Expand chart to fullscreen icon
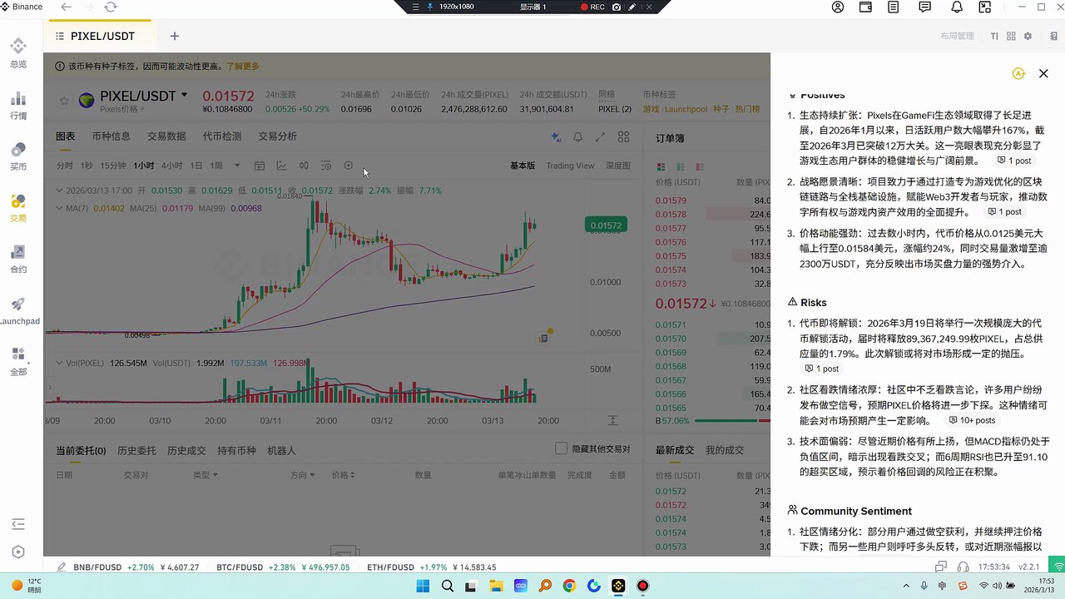 601,137
